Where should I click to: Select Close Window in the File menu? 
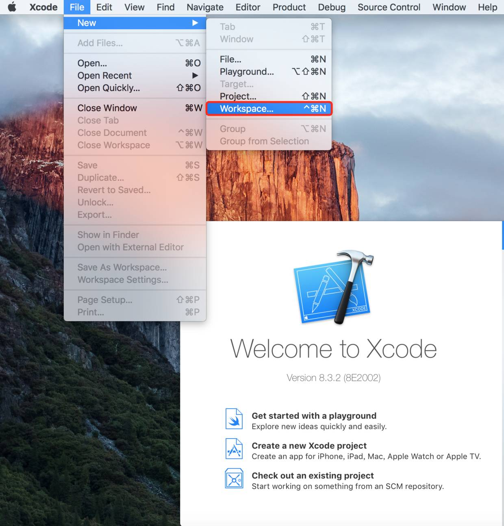(x=135, y=108)
